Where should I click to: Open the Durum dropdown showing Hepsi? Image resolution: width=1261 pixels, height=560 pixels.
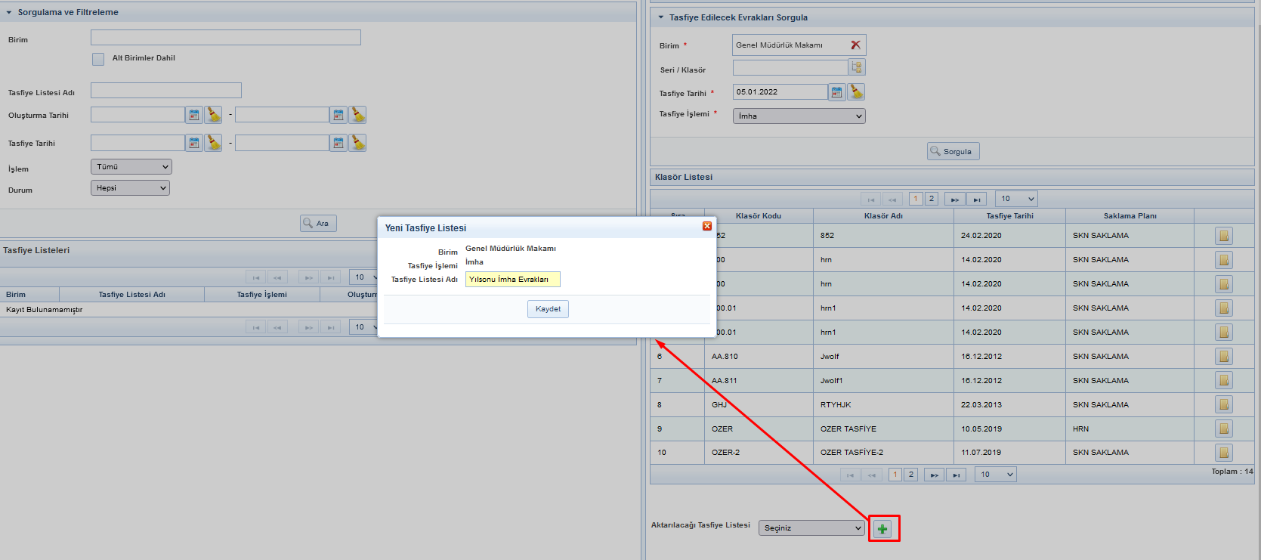click(130, 188)
